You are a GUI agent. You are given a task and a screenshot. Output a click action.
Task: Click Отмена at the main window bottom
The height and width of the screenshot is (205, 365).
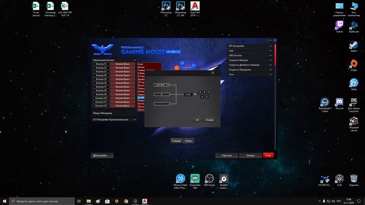tap(250, 155)
